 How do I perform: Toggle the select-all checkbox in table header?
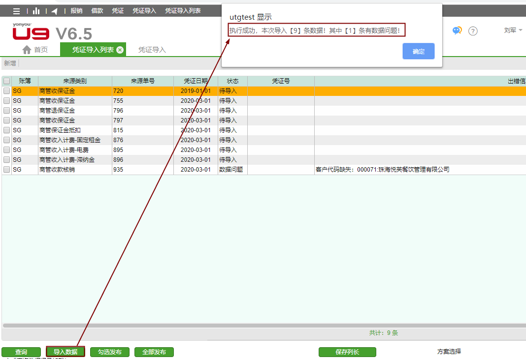[x=6, y=81]
